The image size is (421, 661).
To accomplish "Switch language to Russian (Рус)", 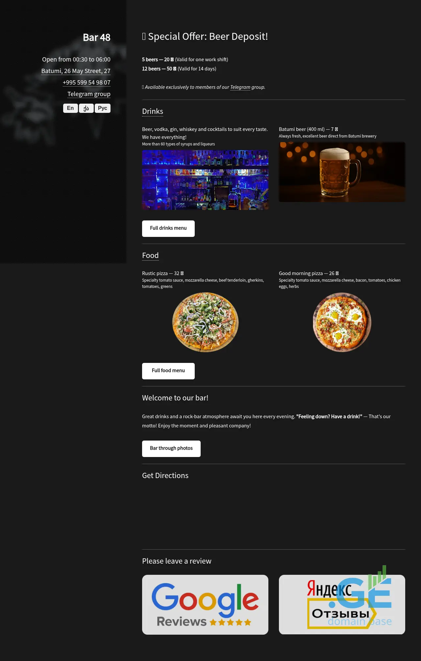I will [103, 108].
